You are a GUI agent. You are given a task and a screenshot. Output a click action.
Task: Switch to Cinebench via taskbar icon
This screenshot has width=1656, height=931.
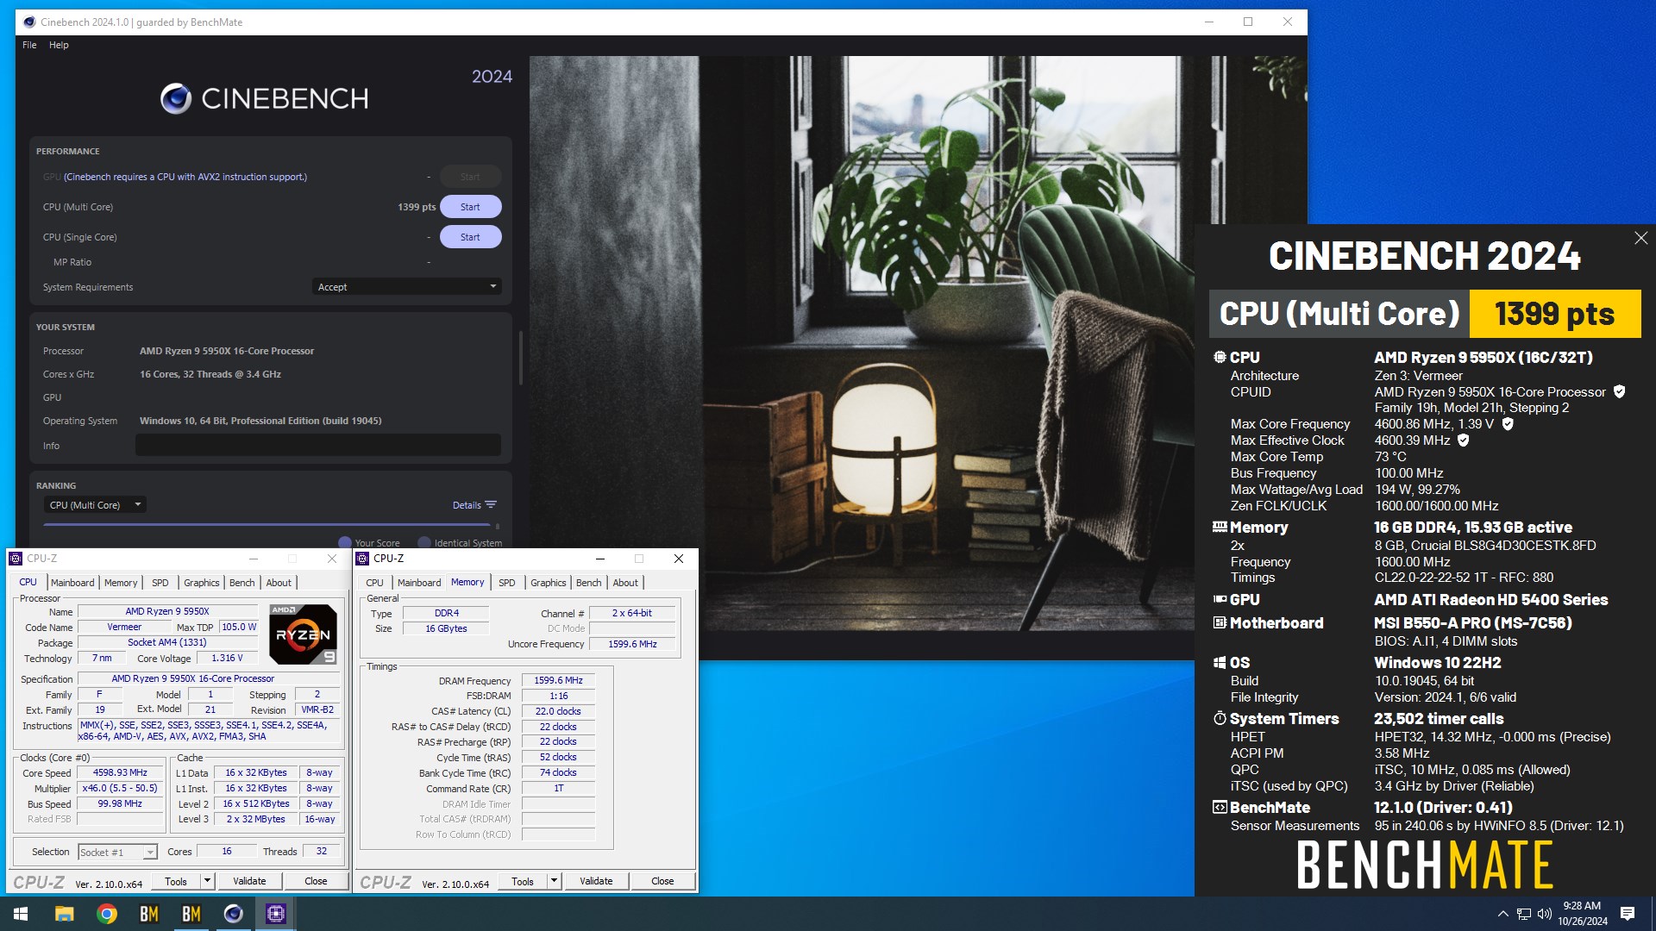click(234, 914)
